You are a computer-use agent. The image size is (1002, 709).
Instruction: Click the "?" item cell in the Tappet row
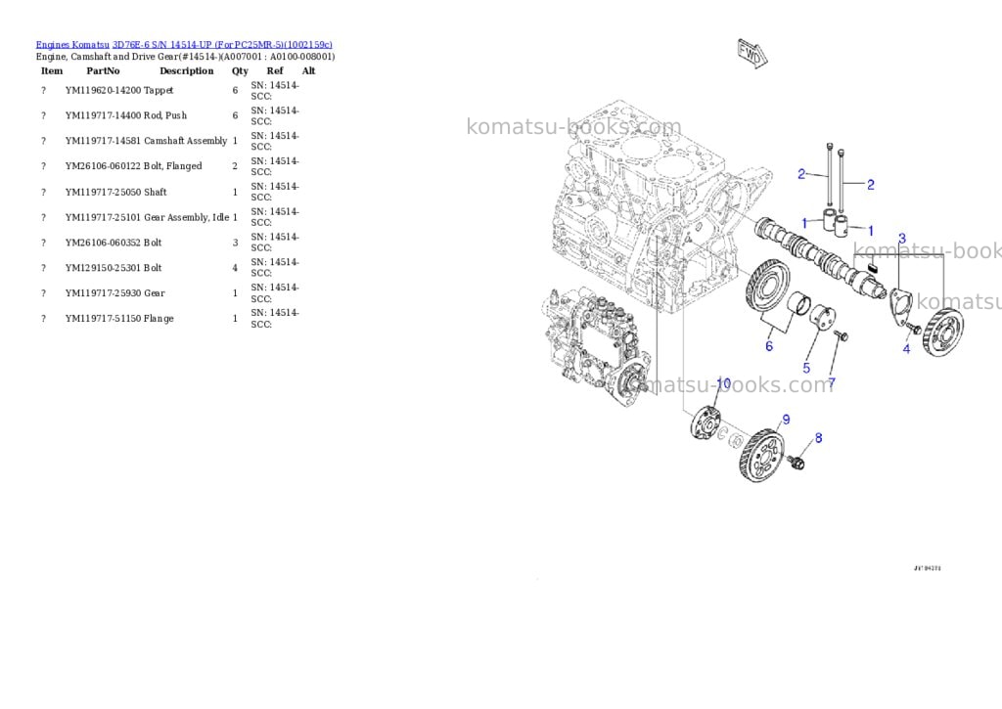click(43, 91)
